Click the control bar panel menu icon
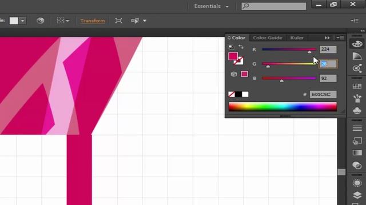The height and width of the screenshot is (205, 366). (355, 20)
